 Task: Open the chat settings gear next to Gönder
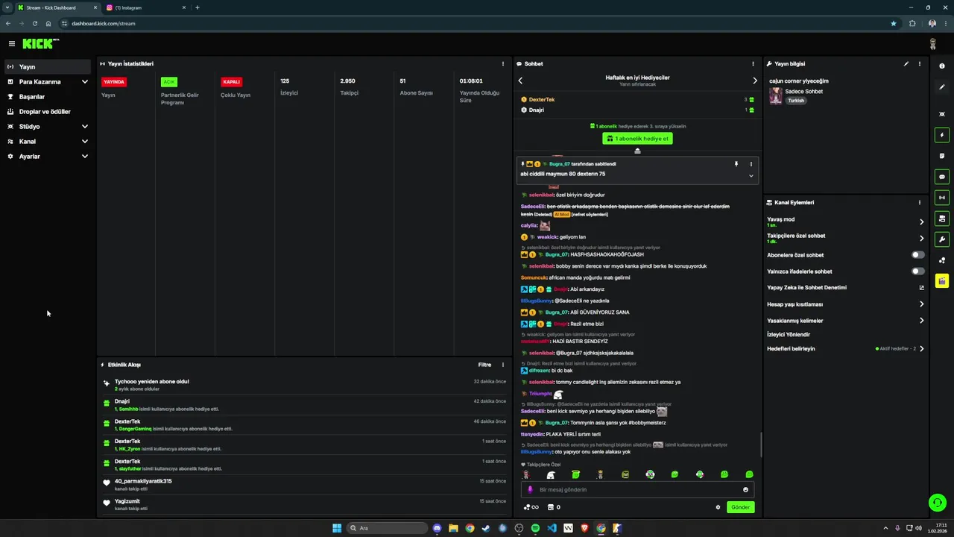click(x=718, y=507)
